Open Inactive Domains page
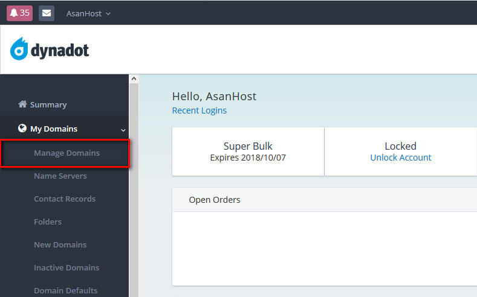 click(67, 268)
